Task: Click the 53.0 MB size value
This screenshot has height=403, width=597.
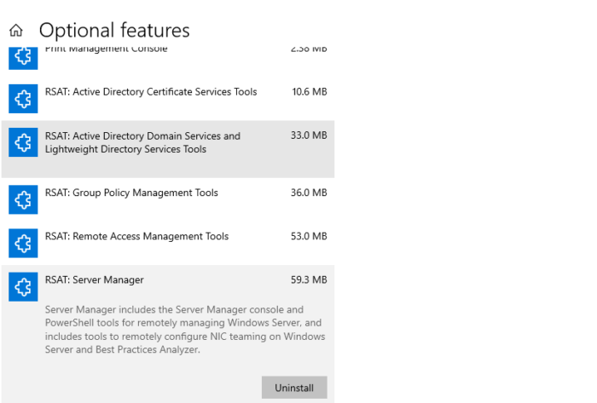Action: tap(309, 237)
